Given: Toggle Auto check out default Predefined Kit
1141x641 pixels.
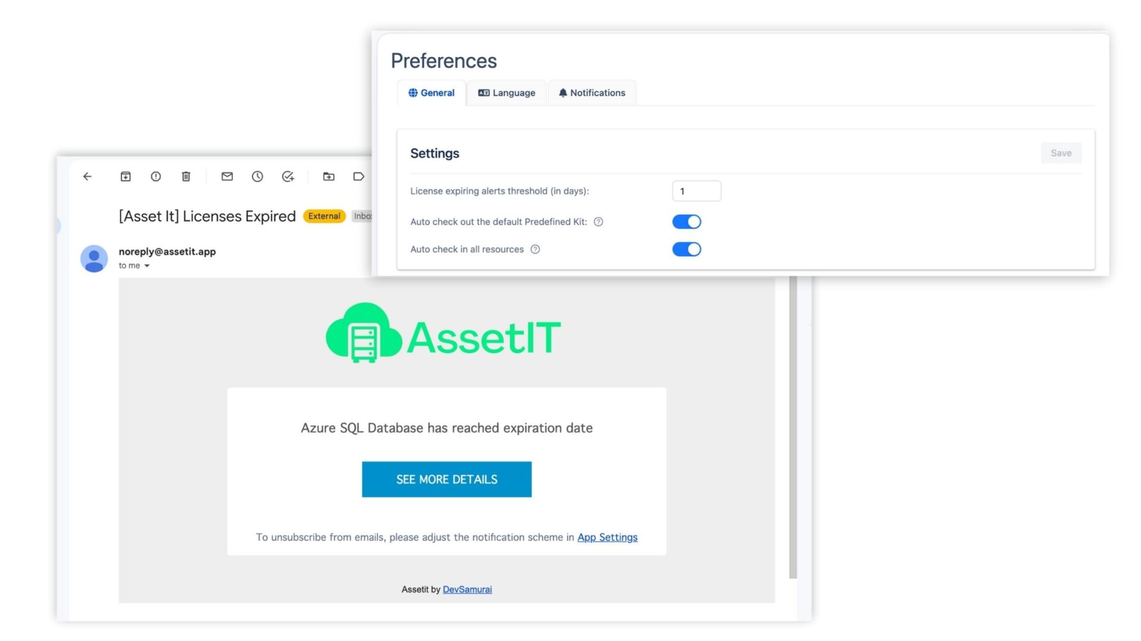Looking at the screenshot, I should point(686,221).
